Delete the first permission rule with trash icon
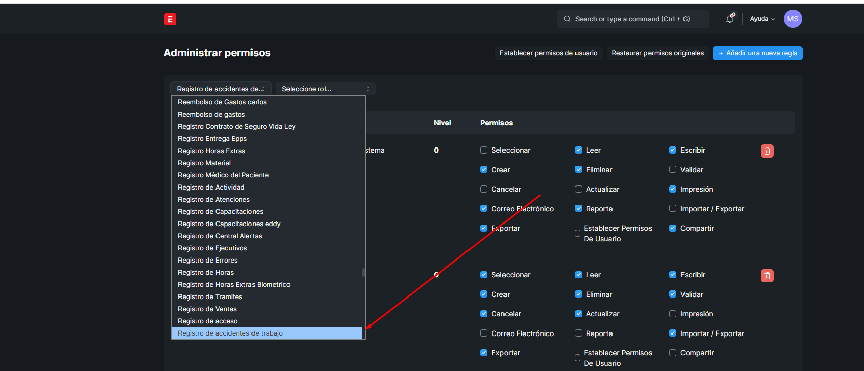The width and height of the screenshot is (864, 371). coord(767,151)
